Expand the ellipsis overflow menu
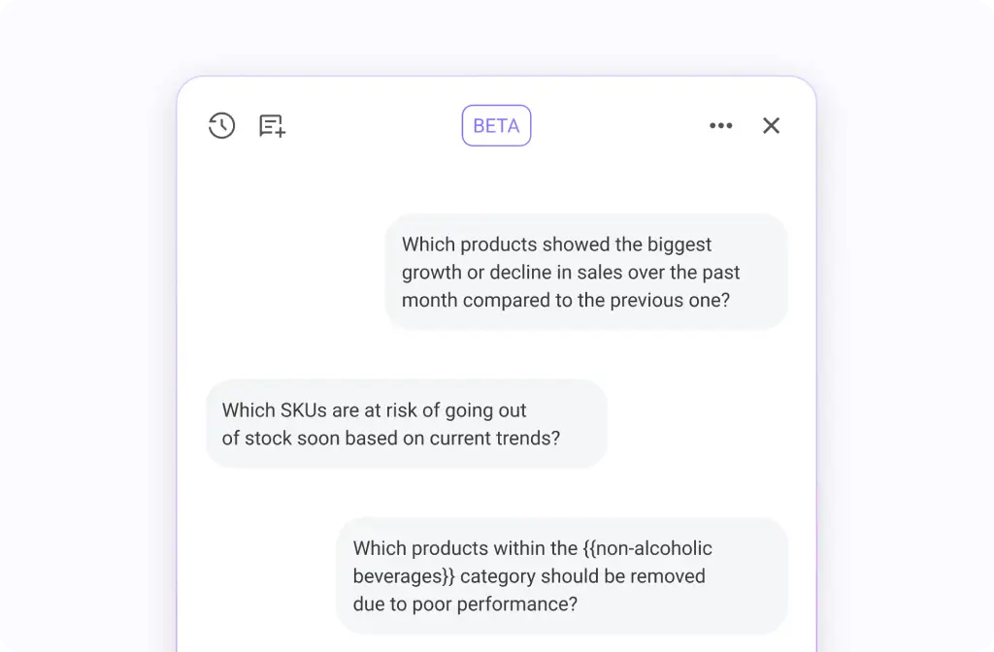Image resolution: width=994 pixels, height=652 pixels. pyautogui.click(x=720, y=125)
